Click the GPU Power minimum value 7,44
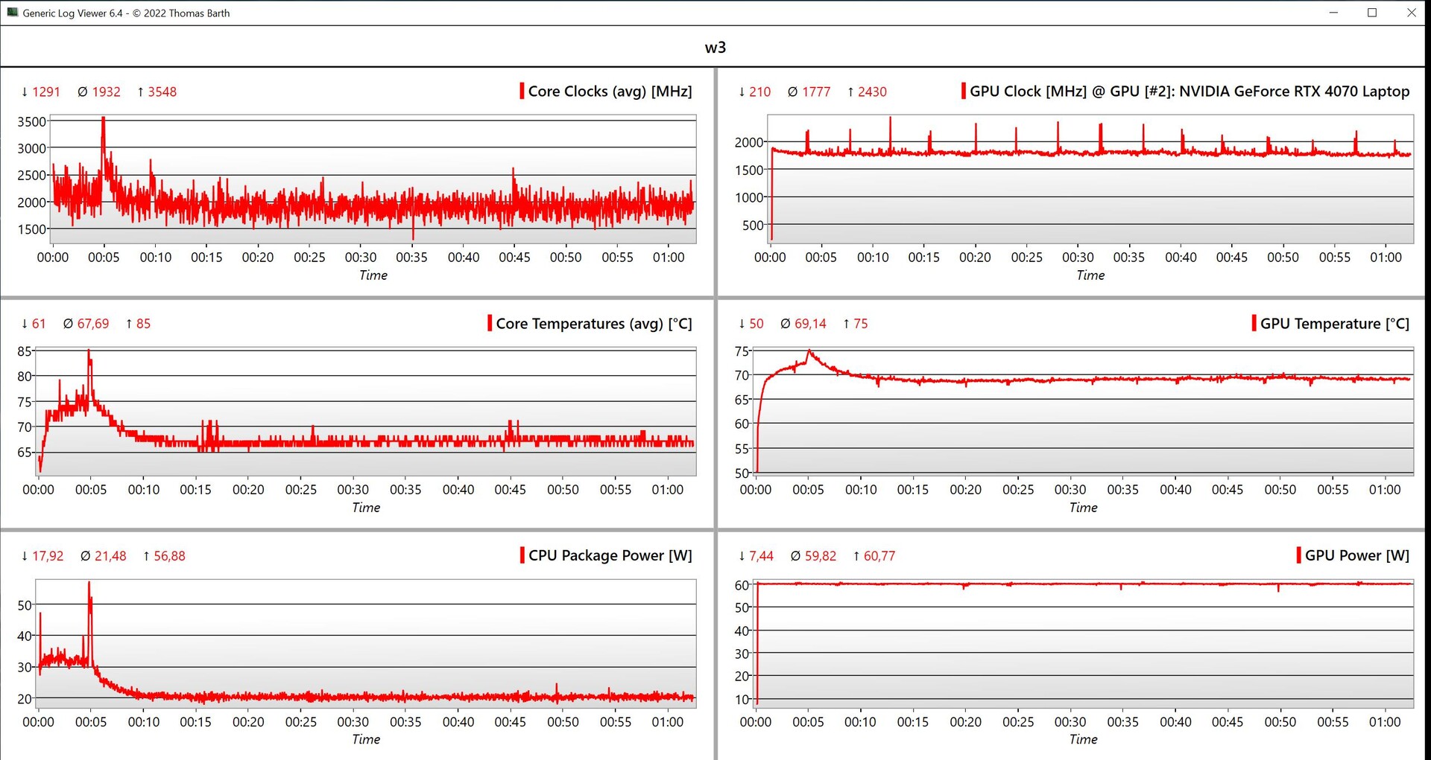 tap(761, 556)
